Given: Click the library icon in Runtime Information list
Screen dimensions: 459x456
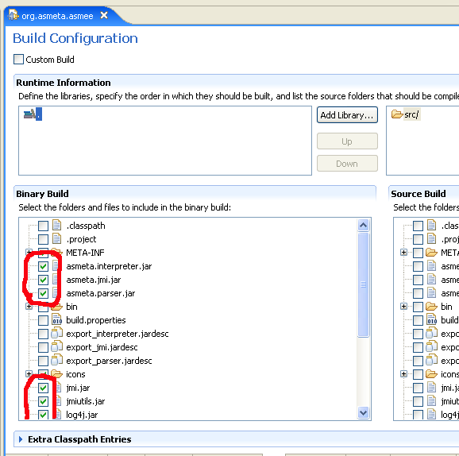Looking at the screenshot, I should click(29, 114).
